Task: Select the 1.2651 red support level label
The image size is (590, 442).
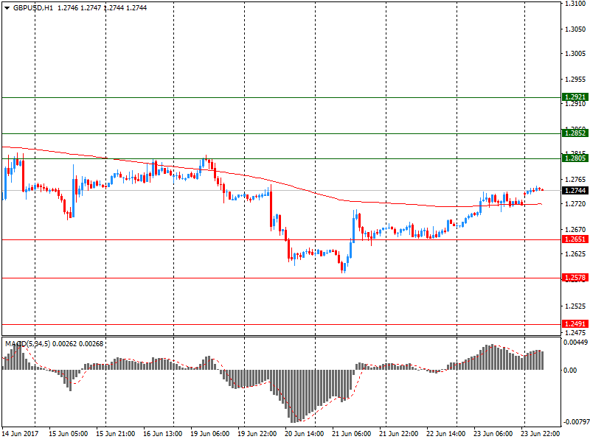Action: pyautogui.click(x=575, y=239)
